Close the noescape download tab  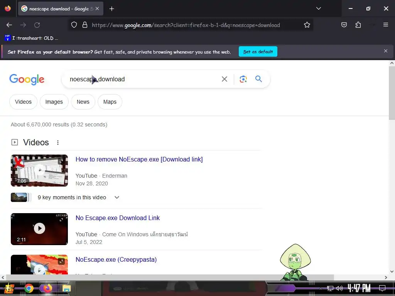(97, 8)
